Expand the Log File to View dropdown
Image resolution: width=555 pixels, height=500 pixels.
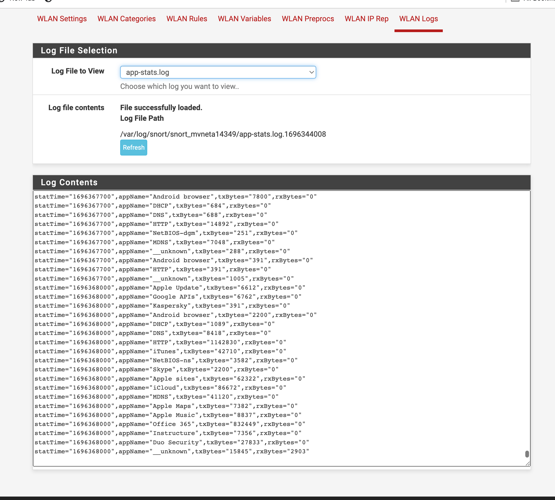(x=218, y=72)
